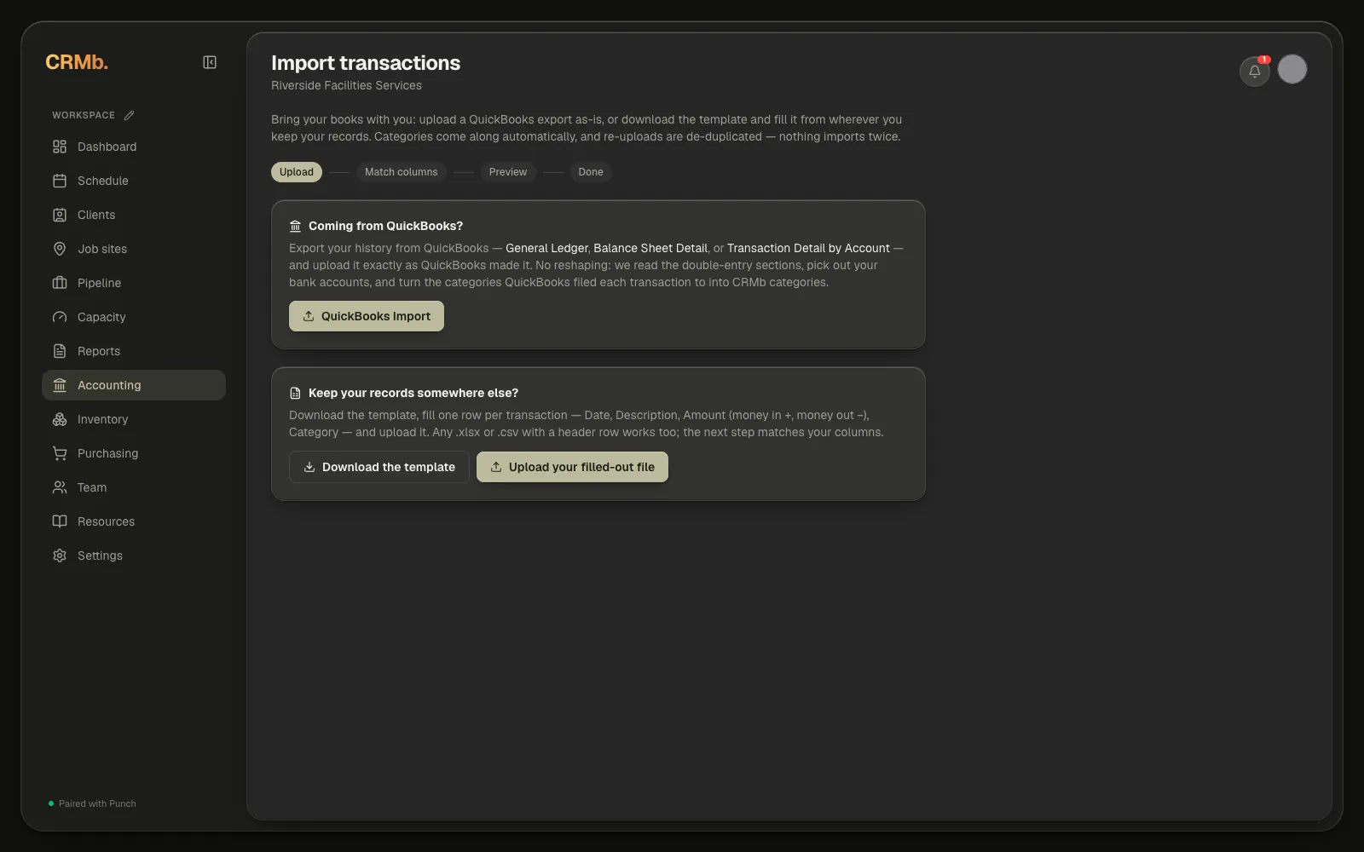Click Keep your records somewhere else? heading

coord(413,393)
